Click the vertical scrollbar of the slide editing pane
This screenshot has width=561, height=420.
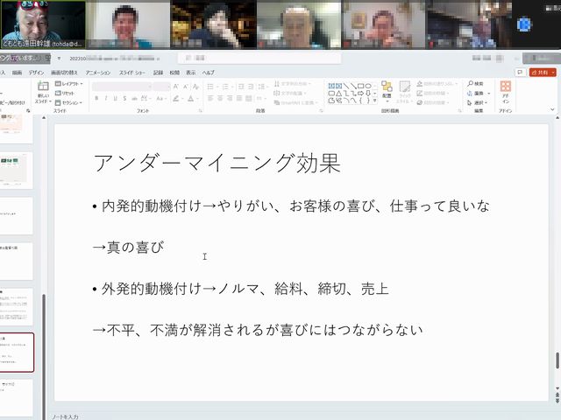tap(556, 262)
